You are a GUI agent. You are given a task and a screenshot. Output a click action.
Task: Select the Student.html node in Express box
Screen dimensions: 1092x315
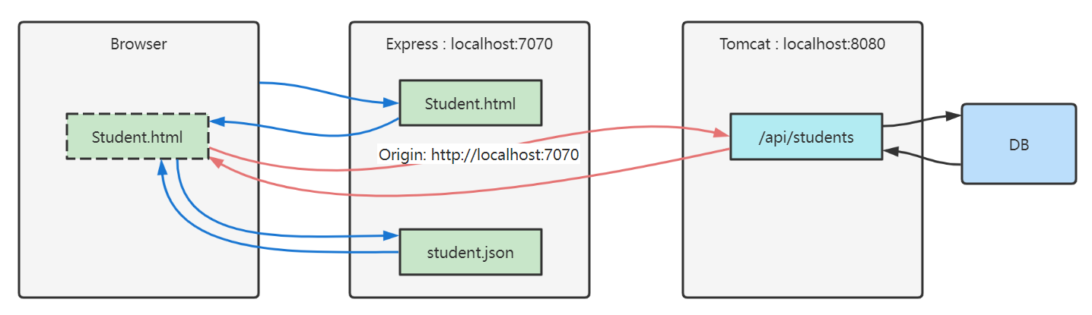click(x=470, y=102)
